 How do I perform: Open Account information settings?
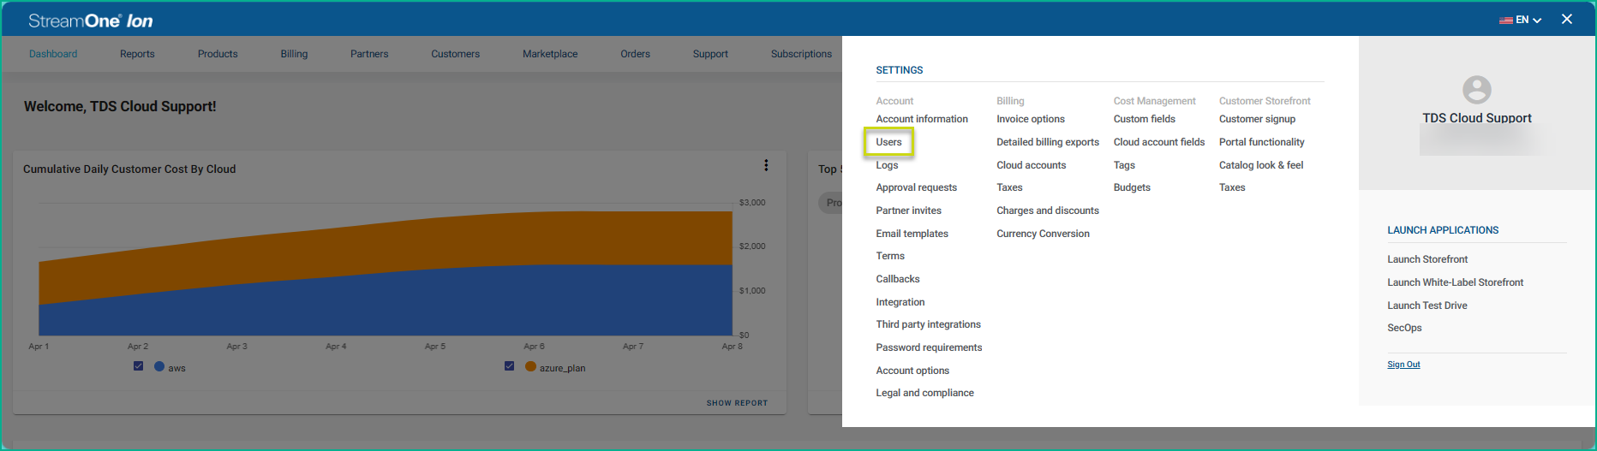(x=922, y=119)
